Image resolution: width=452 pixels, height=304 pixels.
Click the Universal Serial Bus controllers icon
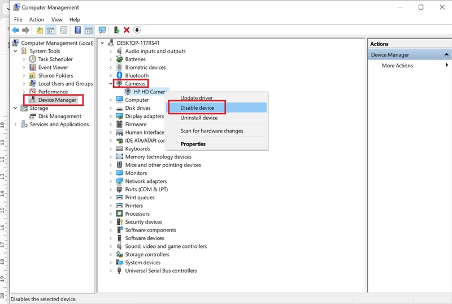(119, 271)
